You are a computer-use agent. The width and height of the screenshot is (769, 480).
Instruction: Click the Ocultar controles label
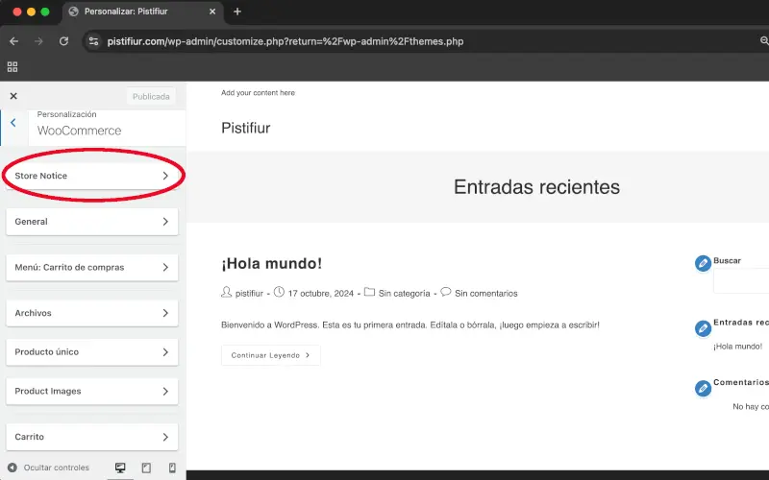coord(57,468)
